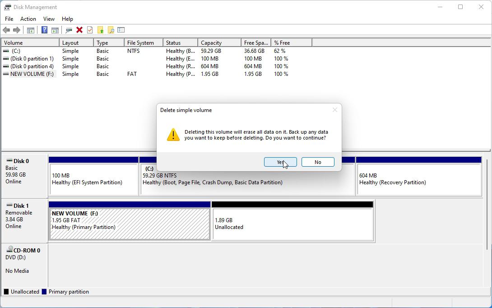
Task: Sort by the Volume column header
Action: [x=30, y=43]
